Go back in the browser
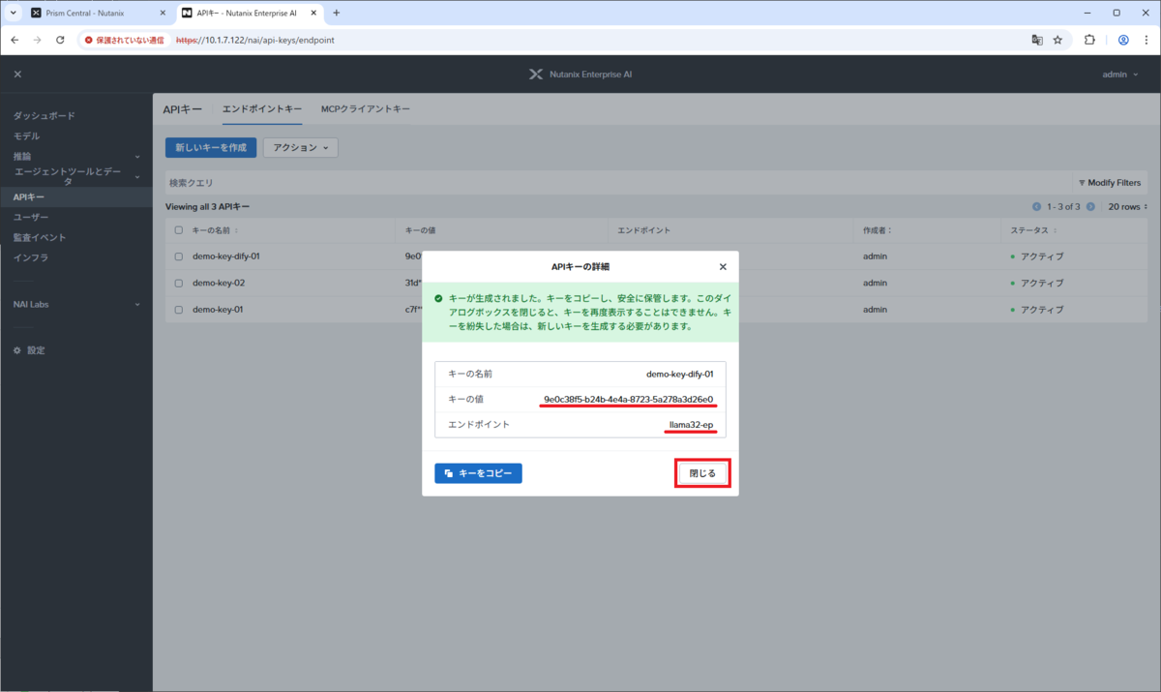Screen dimensions: 1161x692 tap(15, 41)
